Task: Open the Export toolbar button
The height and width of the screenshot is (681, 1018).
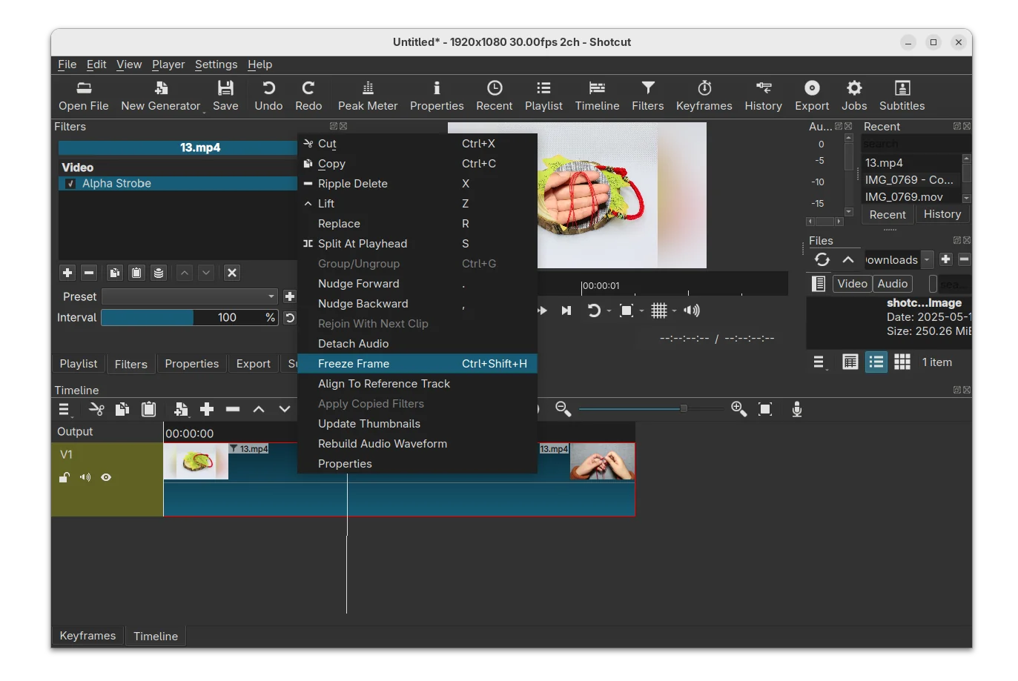Action: pos(812,96)
